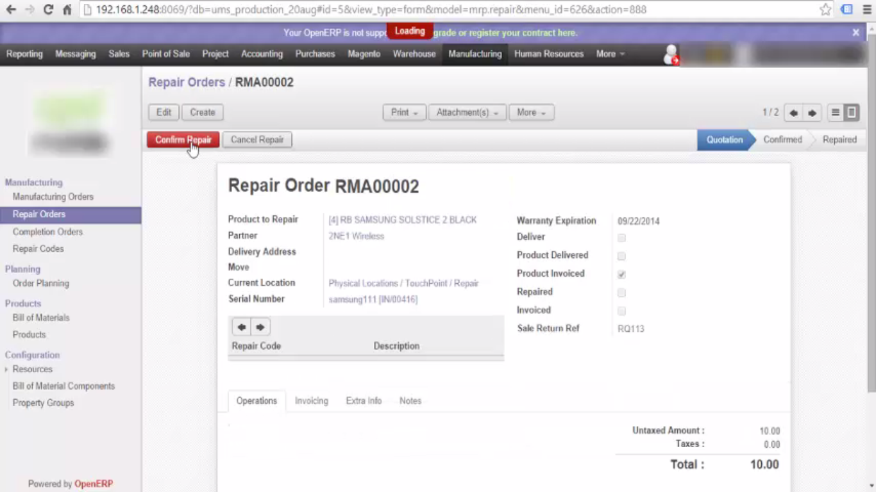Toggle the Repaired checkbox

pos(621,293)
